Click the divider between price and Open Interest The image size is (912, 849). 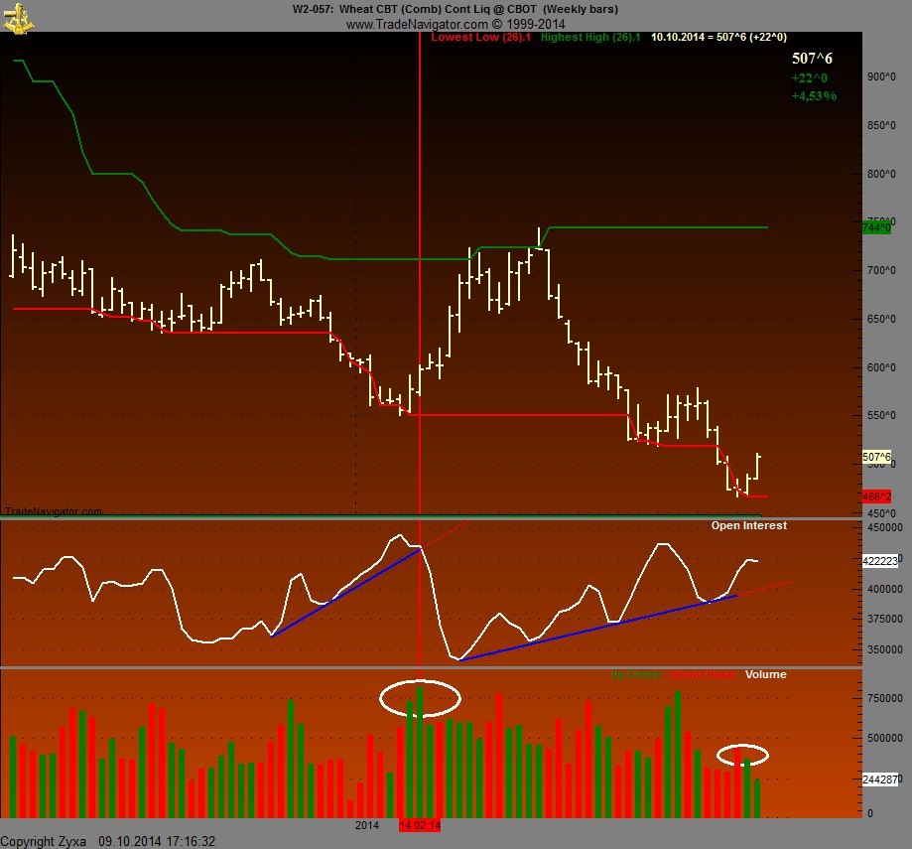point(456,518)
